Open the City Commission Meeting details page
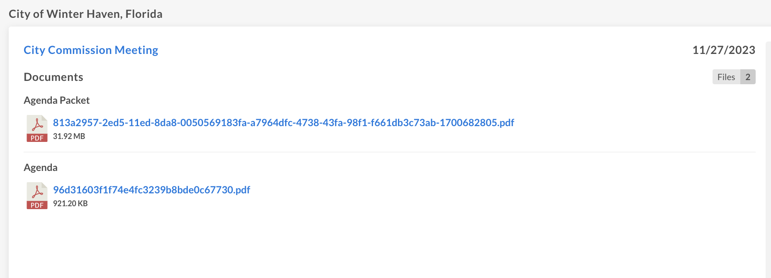 click(x=91, y=50)
